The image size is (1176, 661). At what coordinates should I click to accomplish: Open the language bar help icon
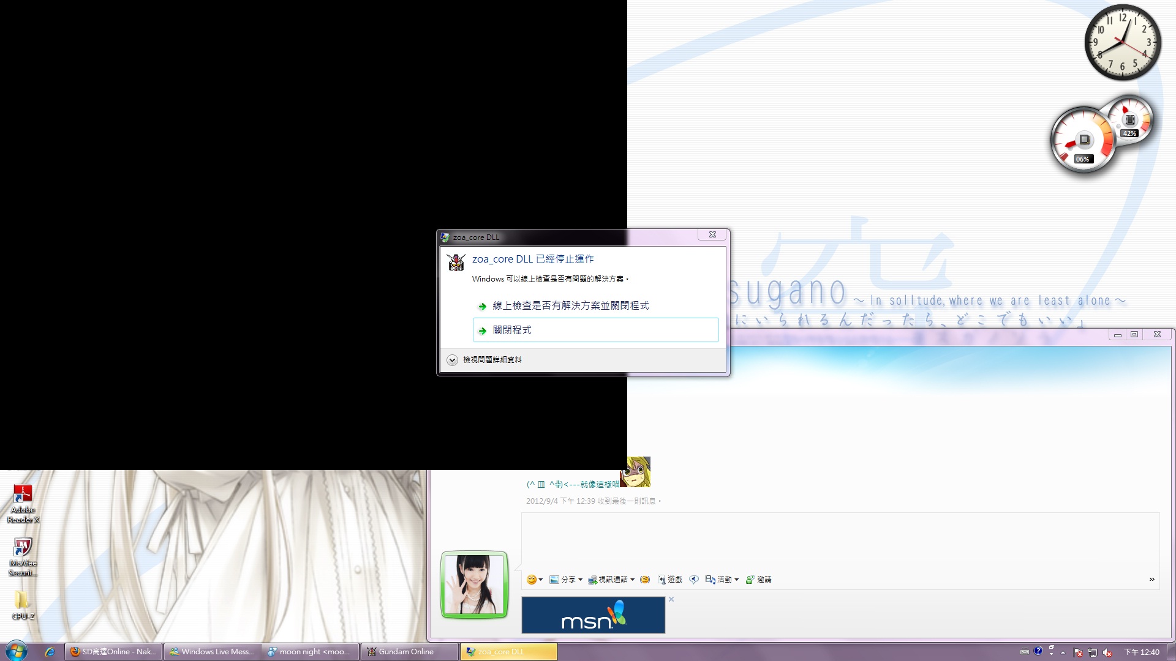point(1038,651)
